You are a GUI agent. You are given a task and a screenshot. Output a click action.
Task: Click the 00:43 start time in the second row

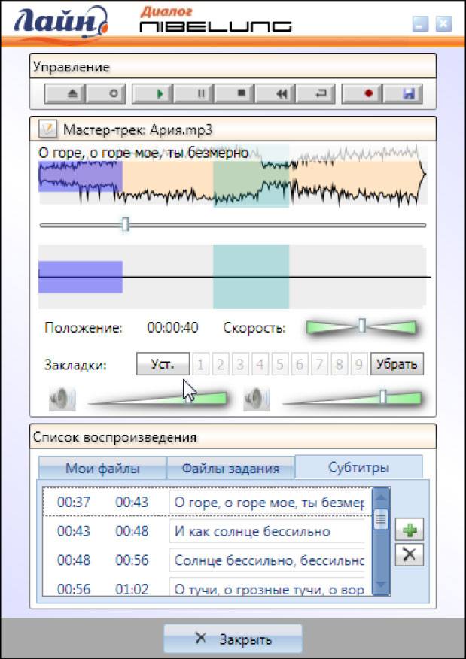tap(74, 531)
